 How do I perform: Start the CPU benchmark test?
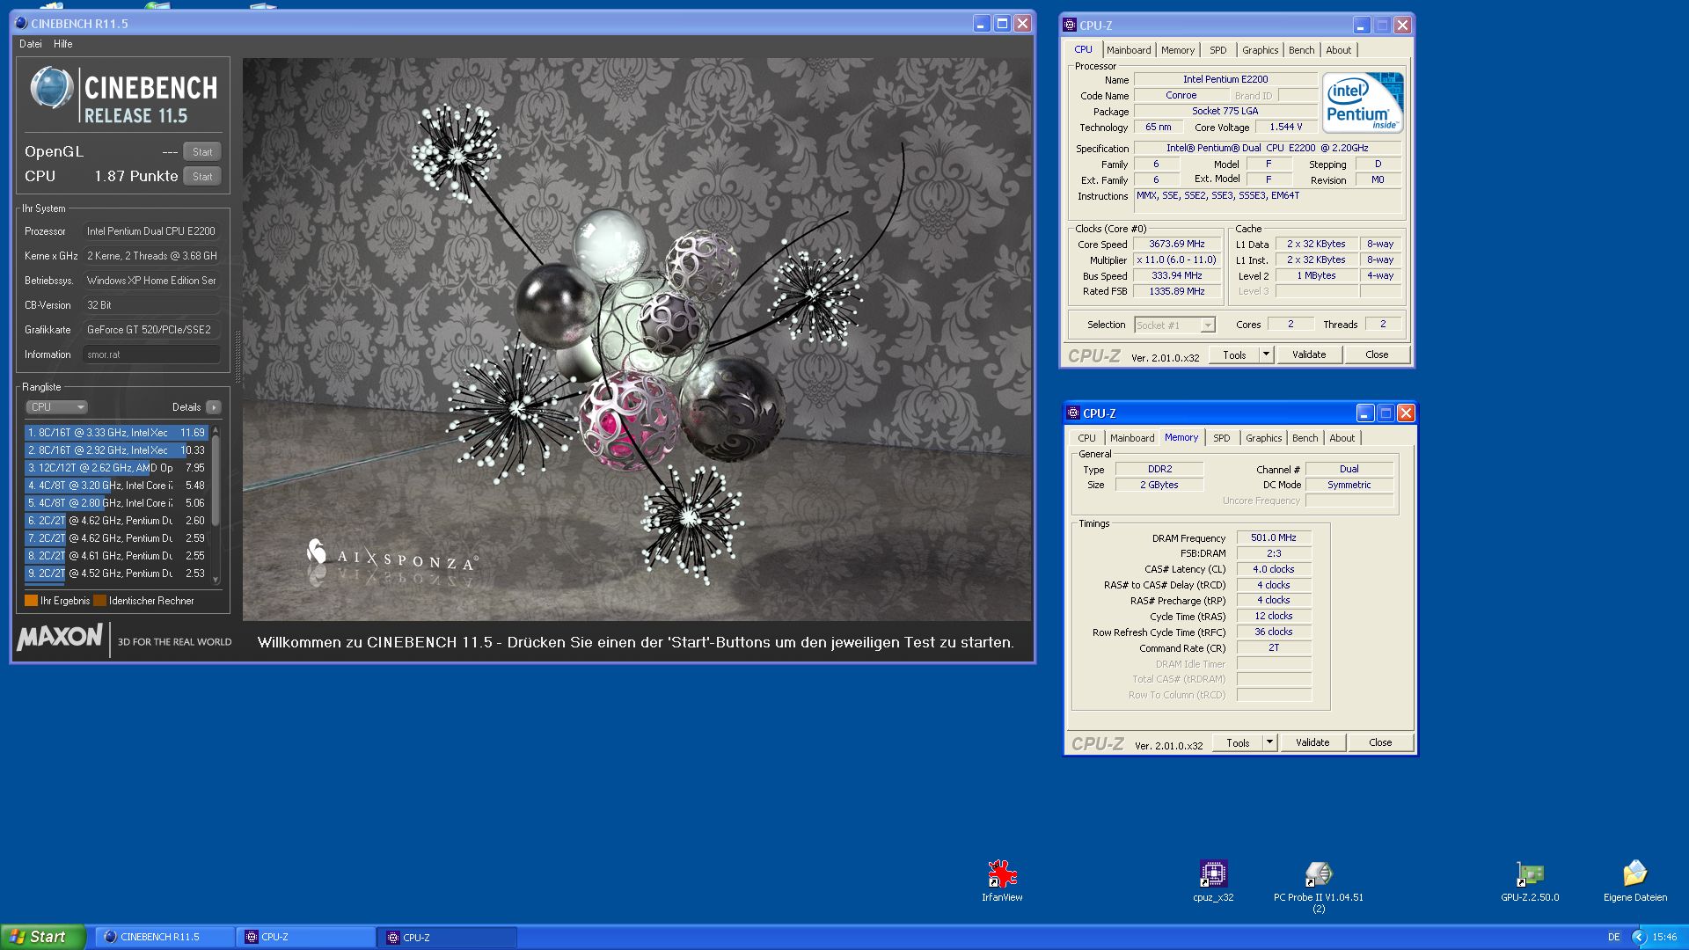point(202,177)
